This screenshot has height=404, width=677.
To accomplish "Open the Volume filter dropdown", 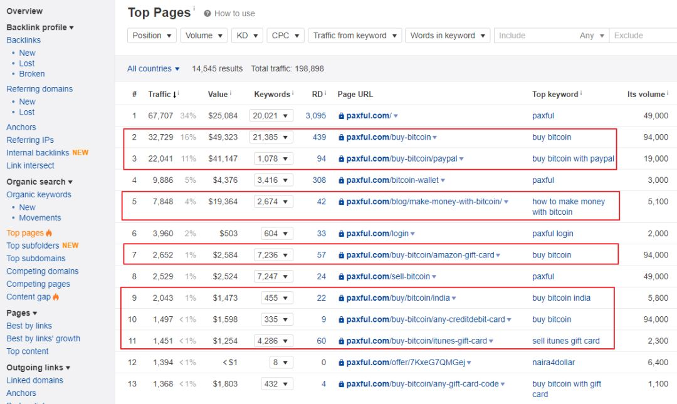I will (204, 36).
